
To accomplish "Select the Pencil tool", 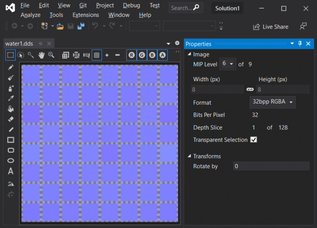I will pyautogui.click(x=11, y=67).
